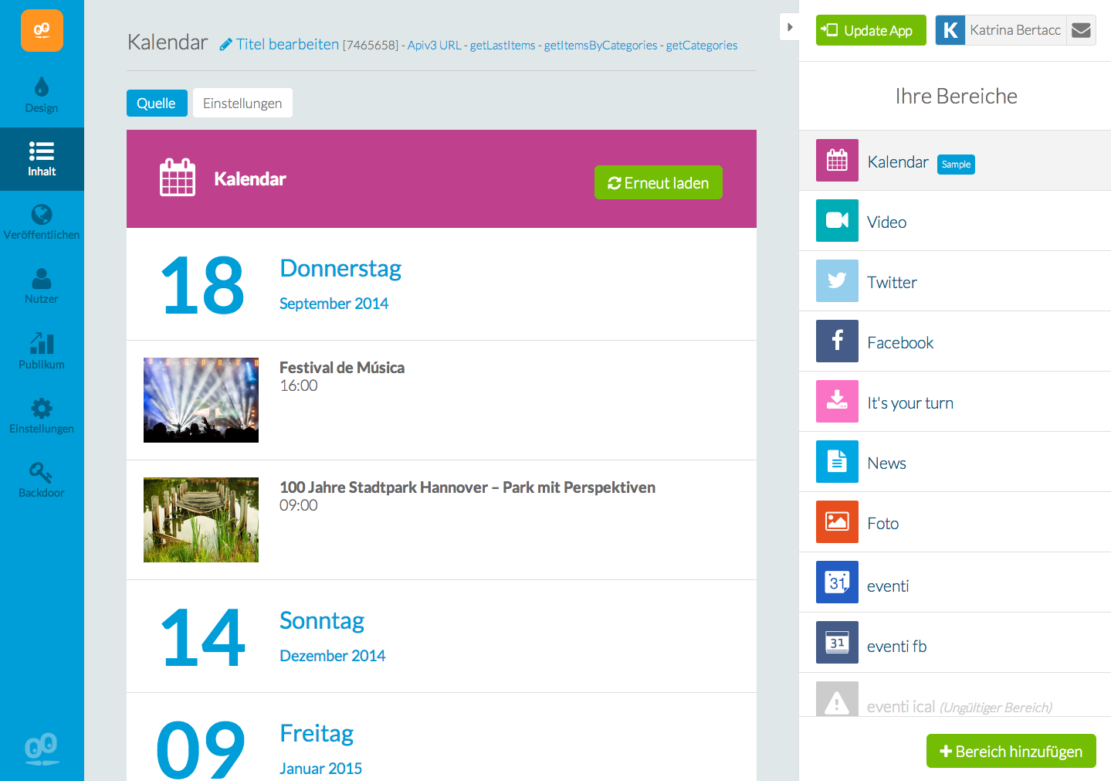1111x781 pixels.
Task: Click the Erneut laden button
Action: (658, 183)
